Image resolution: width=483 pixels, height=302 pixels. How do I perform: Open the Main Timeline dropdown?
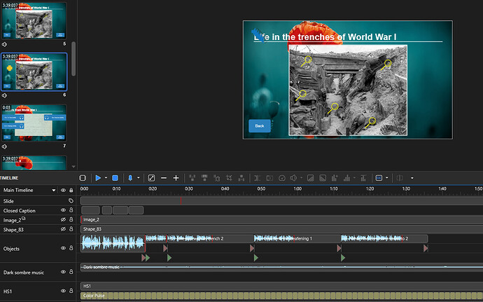pyautogui.click(x=53, y=190)
